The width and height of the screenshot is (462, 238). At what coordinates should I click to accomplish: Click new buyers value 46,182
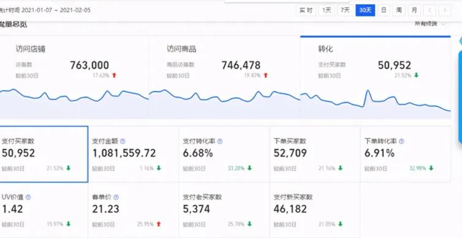coord(290,209)
